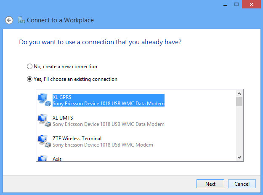The width and height of the screenshot is (263, 195).
Task: Select 'No, create a new connection' radio button
Action: pos(30,67)
